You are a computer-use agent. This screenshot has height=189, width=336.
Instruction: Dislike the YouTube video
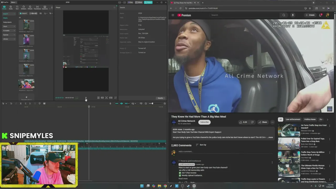[252, 122]
